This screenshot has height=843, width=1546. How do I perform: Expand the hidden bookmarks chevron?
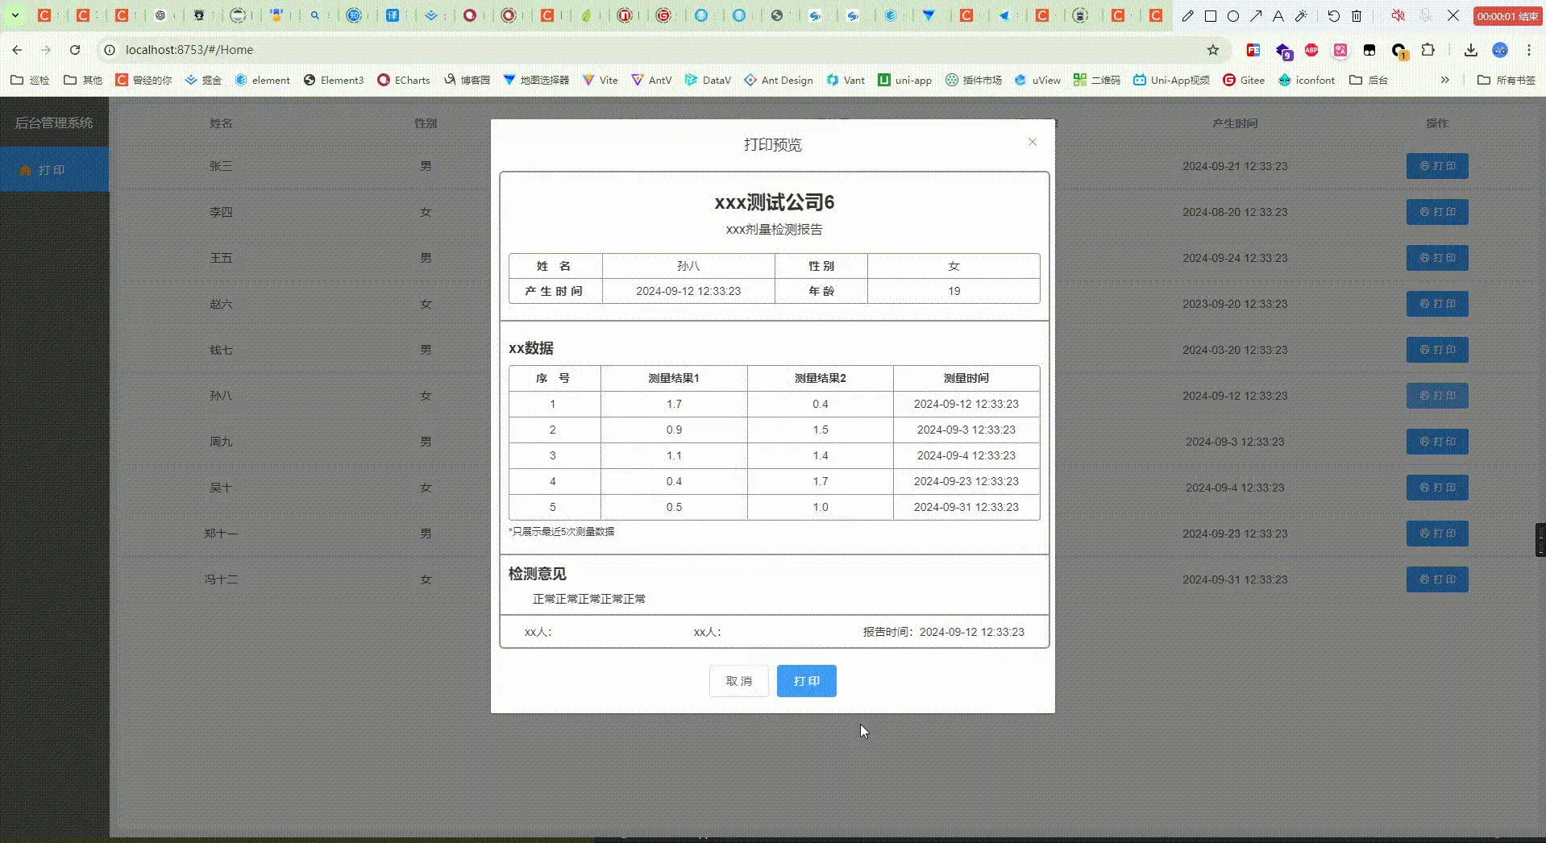tap(1444, 80)
